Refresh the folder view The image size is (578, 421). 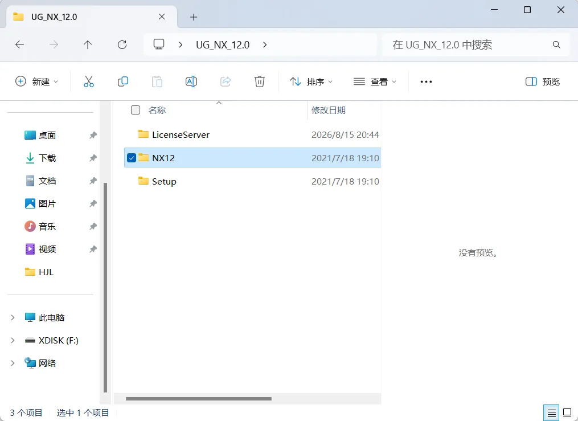click(122, 44)
